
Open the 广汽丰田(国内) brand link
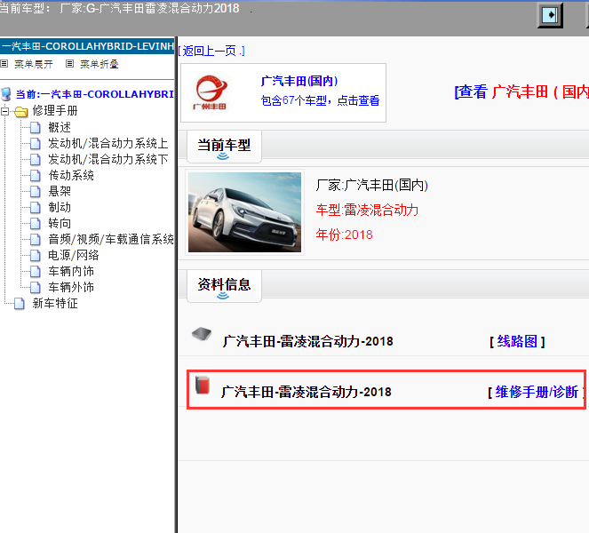(x=299, y=81)
